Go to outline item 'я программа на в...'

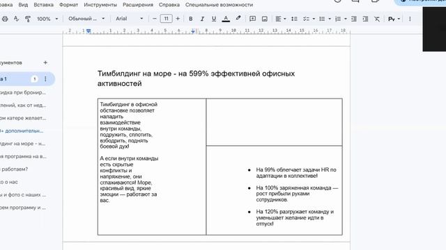pyautogui.click(x=23, y=156)
